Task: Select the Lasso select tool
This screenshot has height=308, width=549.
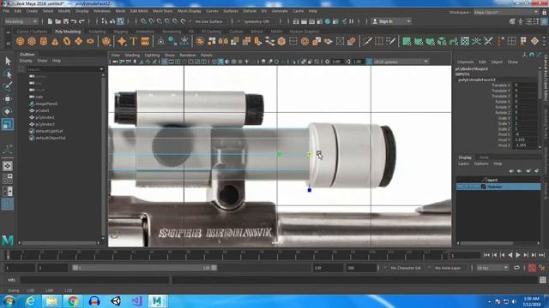Action: [x=8, y=74]
